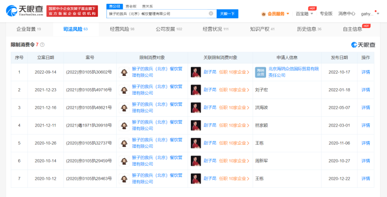Click the help question icon beside 限制消费令
Image resolution: width=387 pixels, height=197 pixels.
pos(42,45)
